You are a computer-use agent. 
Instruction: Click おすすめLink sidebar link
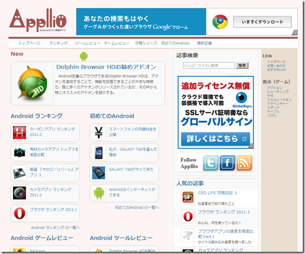[277, 69]
